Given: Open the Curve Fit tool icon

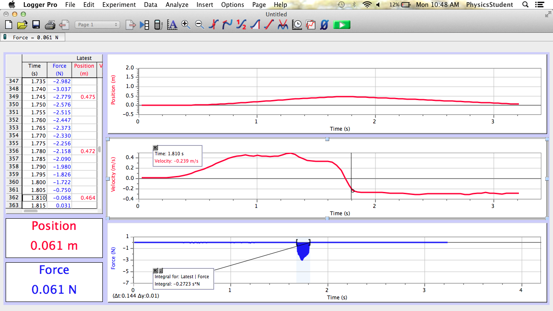Looking at the screenshot, I should tap(283, 25).
